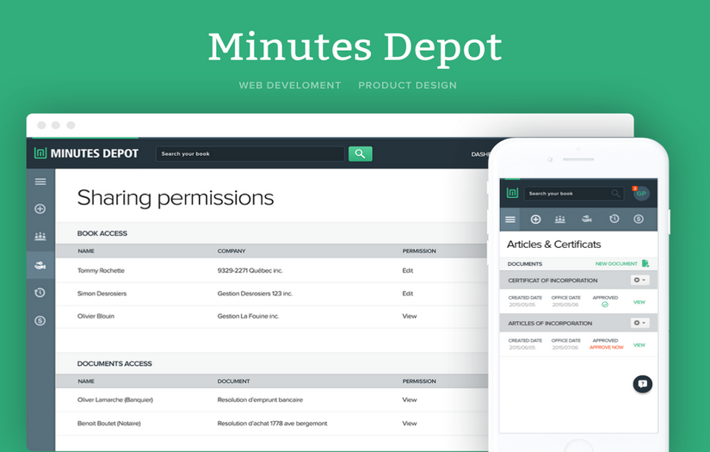Image resolution: width=710 pixels, height=452 pixels.
Task: Focus the desktop 'Search your book' field
Action: point(250,154)
